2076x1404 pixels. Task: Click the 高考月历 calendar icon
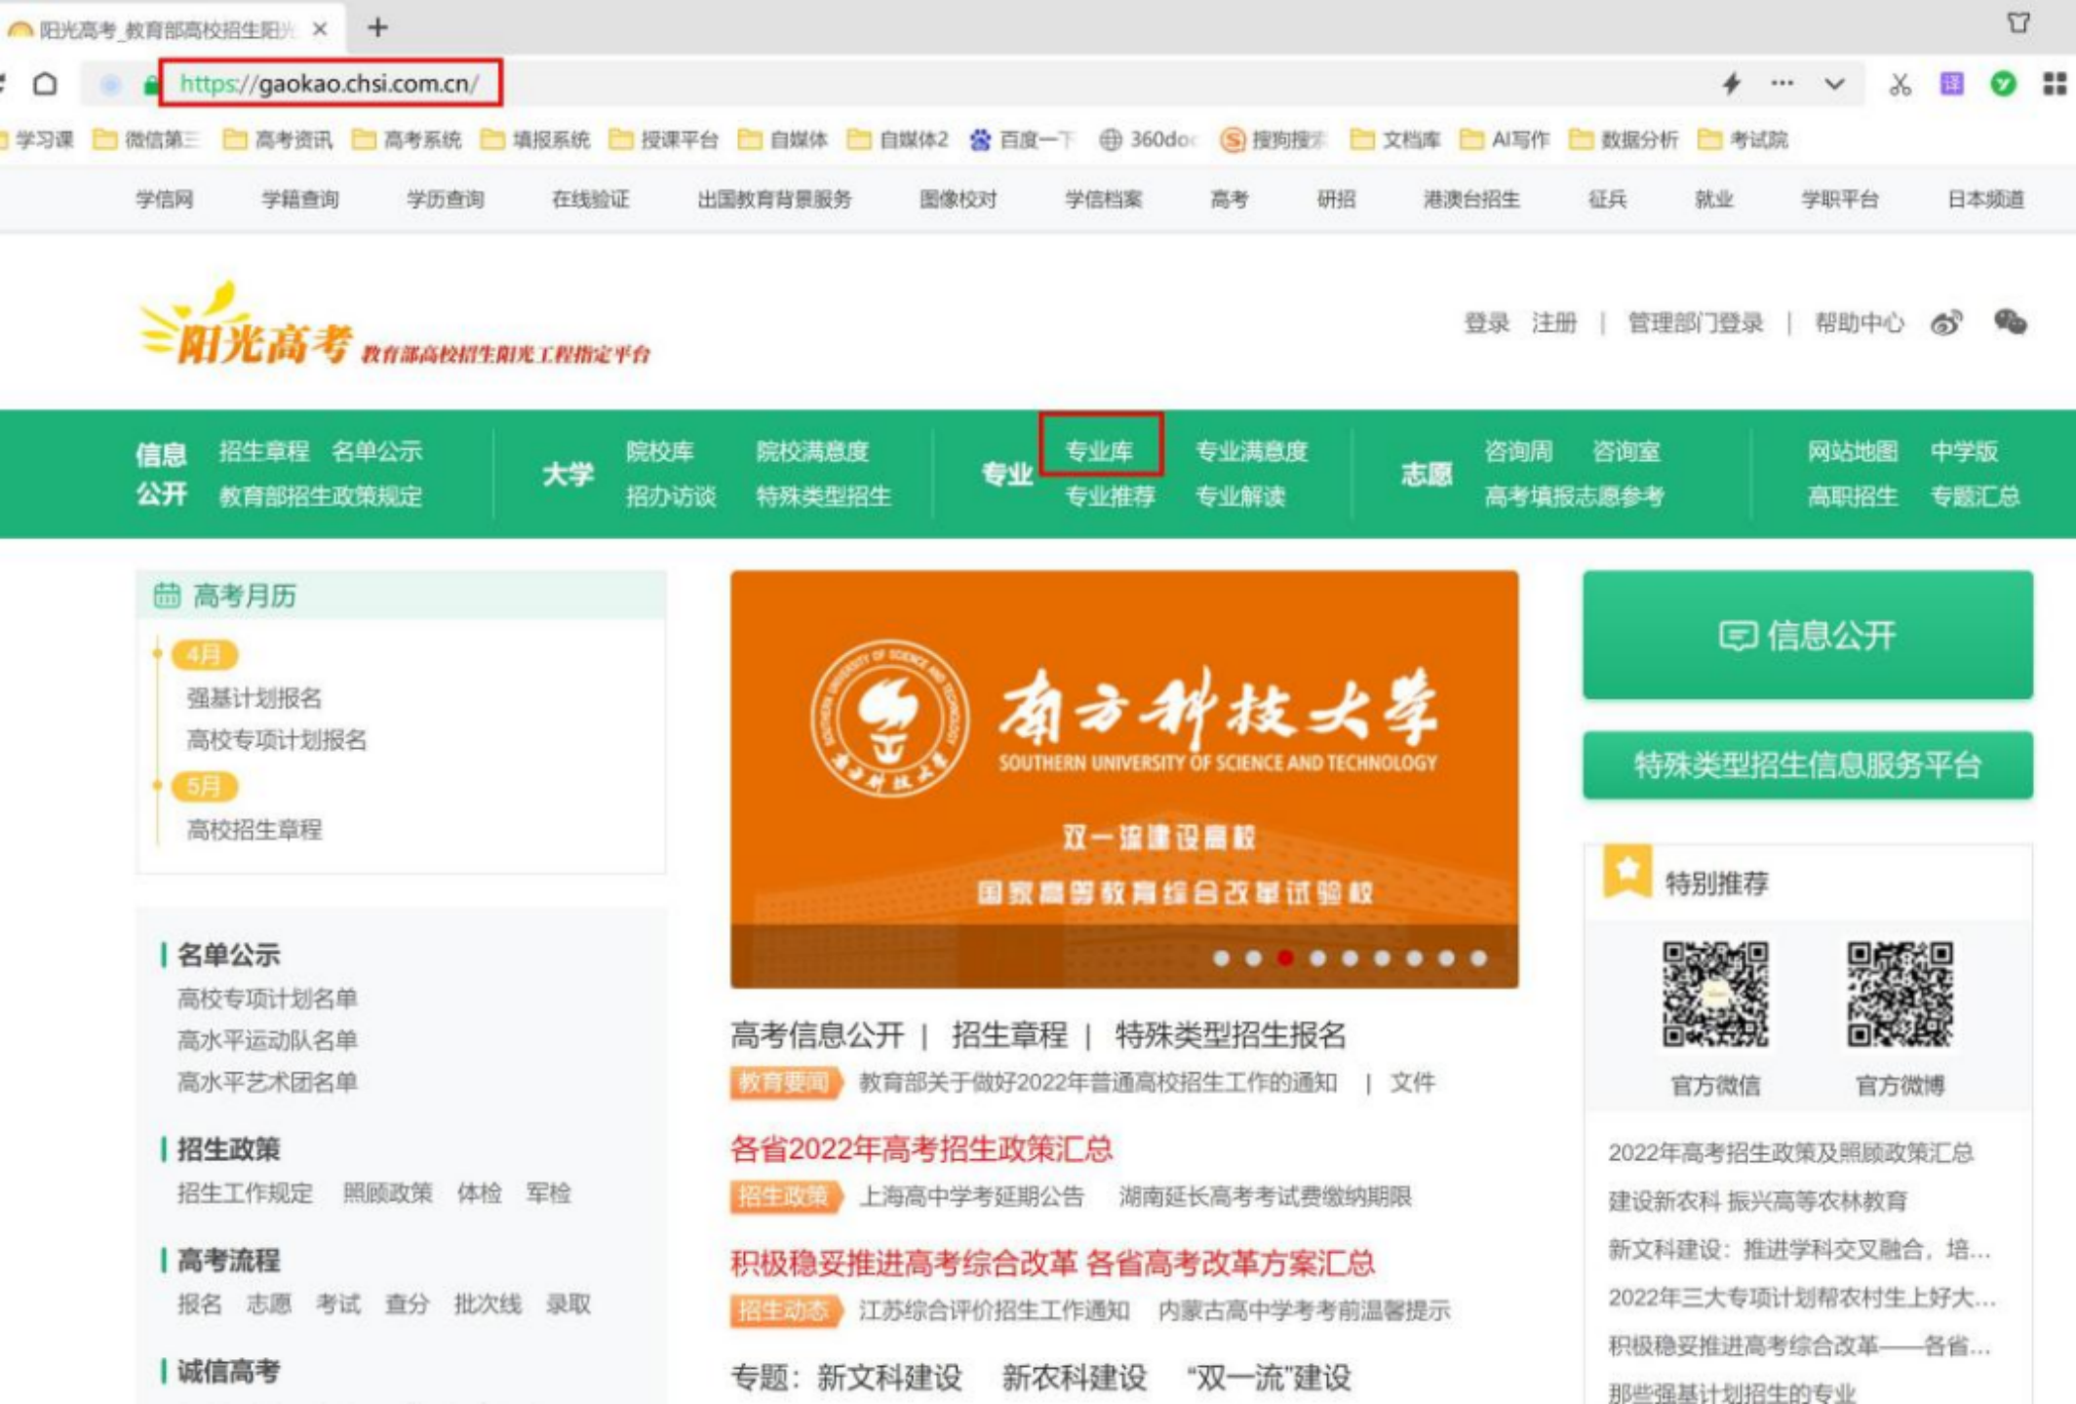[x=167, y=595]
